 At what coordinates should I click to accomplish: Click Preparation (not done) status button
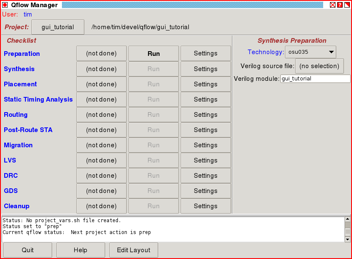(x=101, y=54)
